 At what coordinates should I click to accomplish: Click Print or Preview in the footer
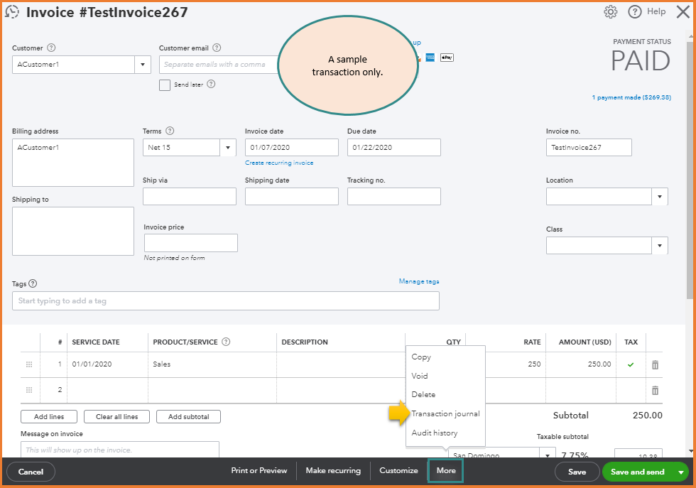point(259,471)
